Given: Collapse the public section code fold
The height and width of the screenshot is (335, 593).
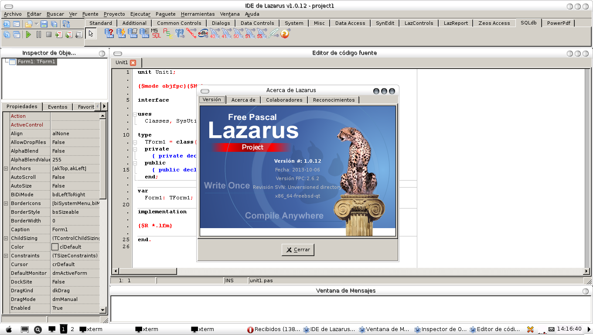Looking at the screenshot, I should 135,163.
